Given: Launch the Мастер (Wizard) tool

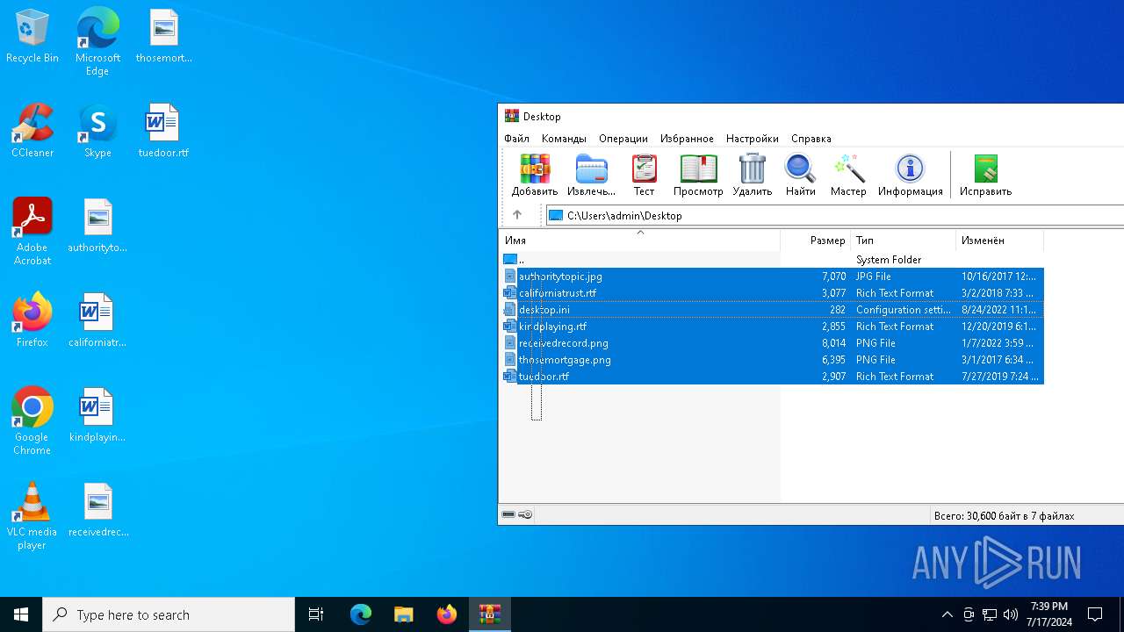Looking at the screenshot, I should coord(848,175).
